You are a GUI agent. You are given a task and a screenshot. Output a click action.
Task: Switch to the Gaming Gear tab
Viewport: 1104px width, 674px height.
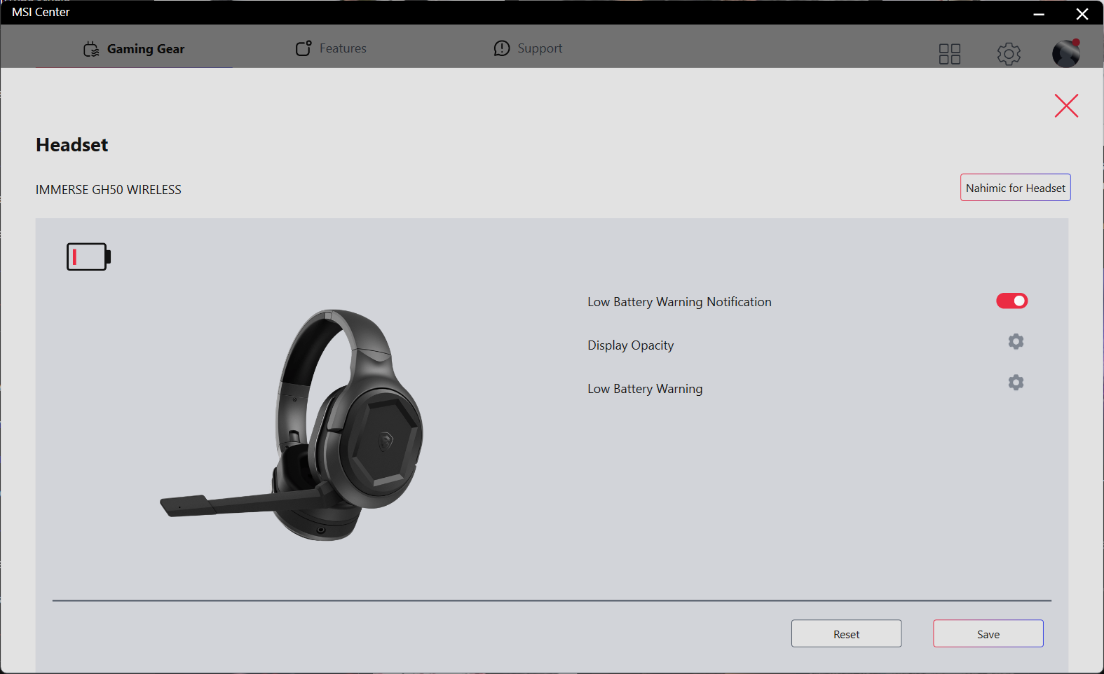pos(134,48)
